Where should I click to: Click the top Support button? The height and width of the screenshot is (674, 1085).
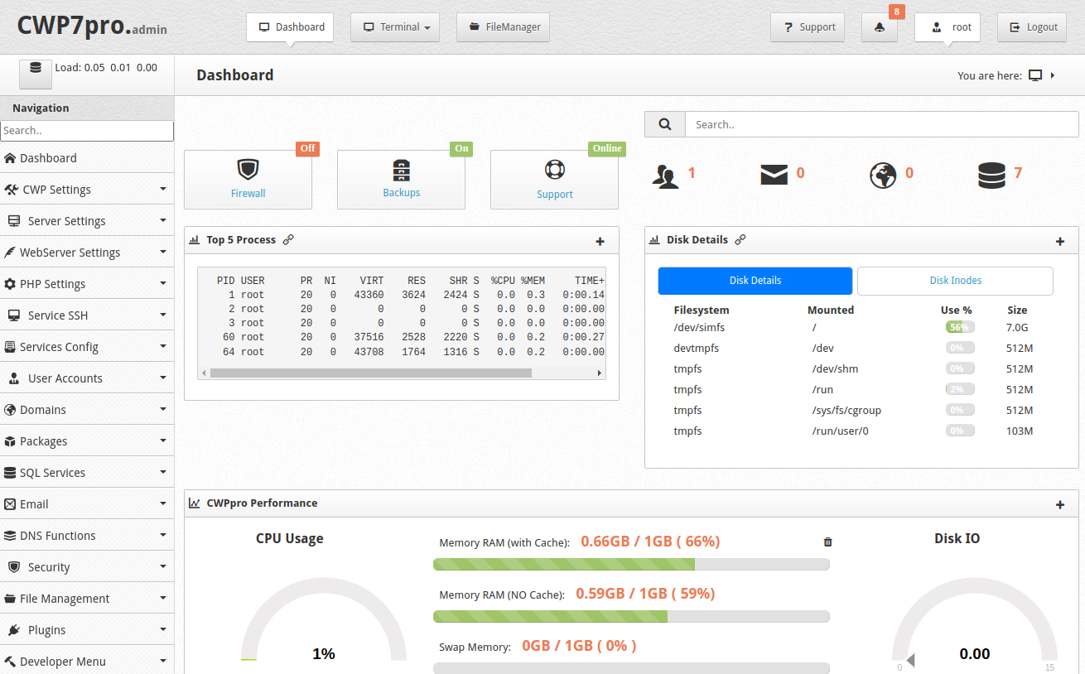(x=808, y=27)
